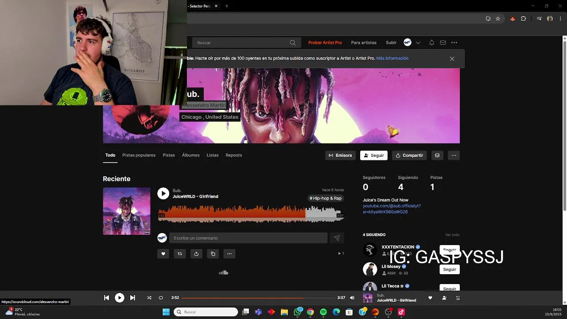Open the Álbumes tab
This screenshot has width=567, height=319.
(190, 155)
